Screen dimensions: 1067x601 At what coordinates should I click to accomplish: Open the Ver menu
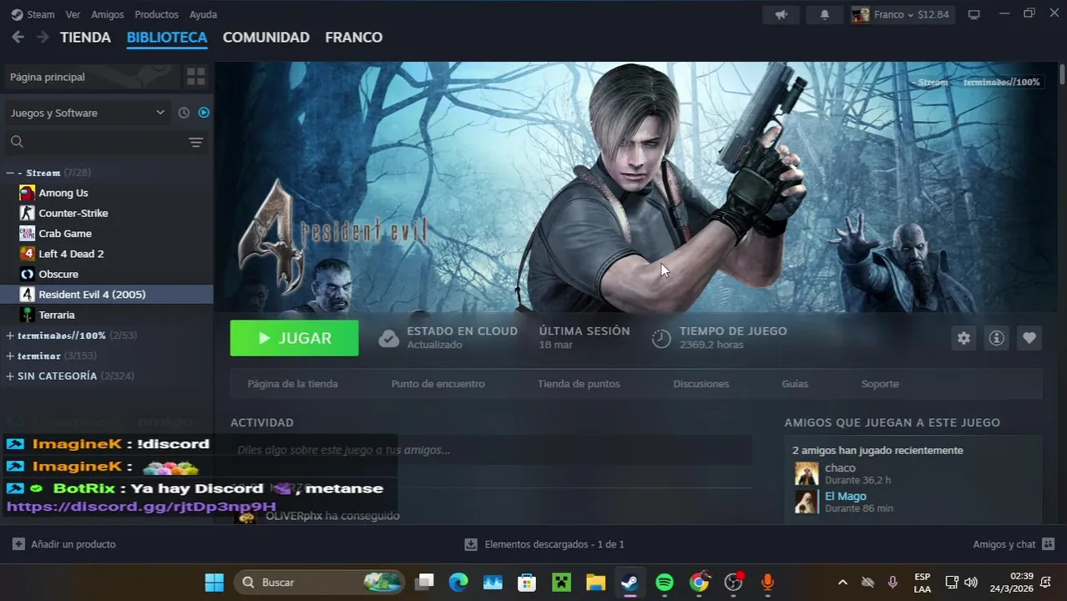coord(73,14)
